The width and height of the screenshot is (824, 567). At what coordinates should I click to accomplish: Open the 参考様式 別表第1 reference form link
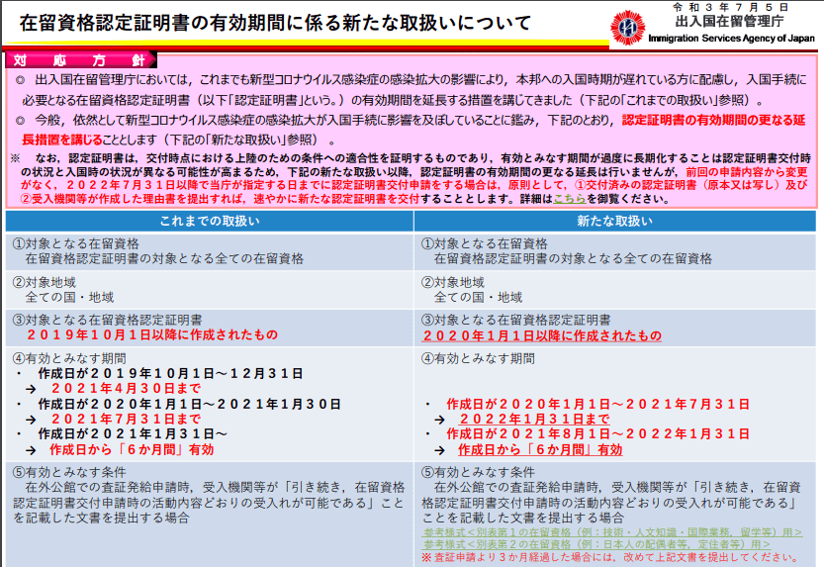(596, 531)
